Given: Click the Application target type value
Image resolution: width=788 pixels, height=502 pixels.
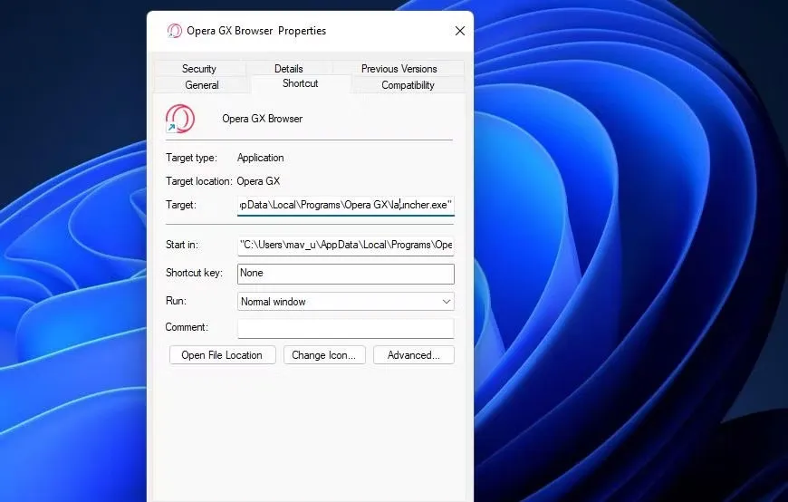Looking at the screenshot, I should (x=260, y=158).
